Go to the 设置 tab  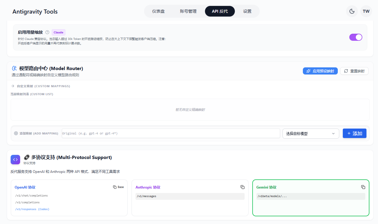[x=247, y=11]
